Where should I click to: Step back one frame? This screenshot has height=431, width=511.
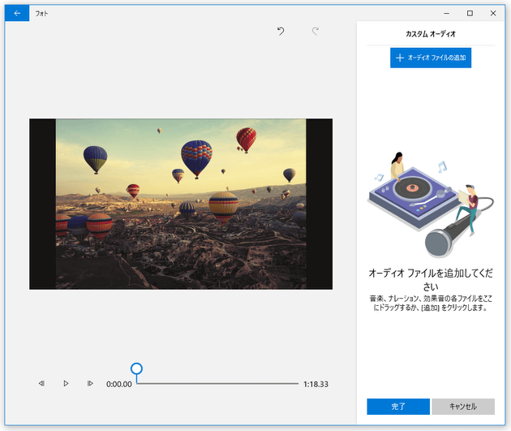click(41, 383)
